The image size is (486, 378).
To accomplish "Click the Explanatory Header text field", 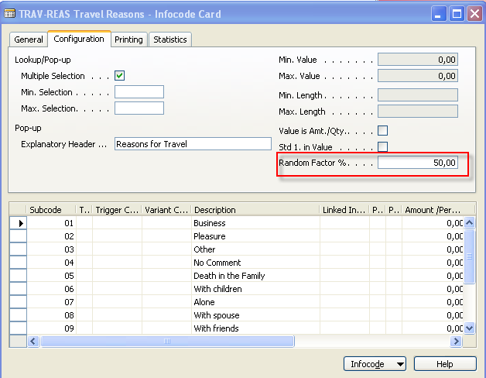I will 193,144.
